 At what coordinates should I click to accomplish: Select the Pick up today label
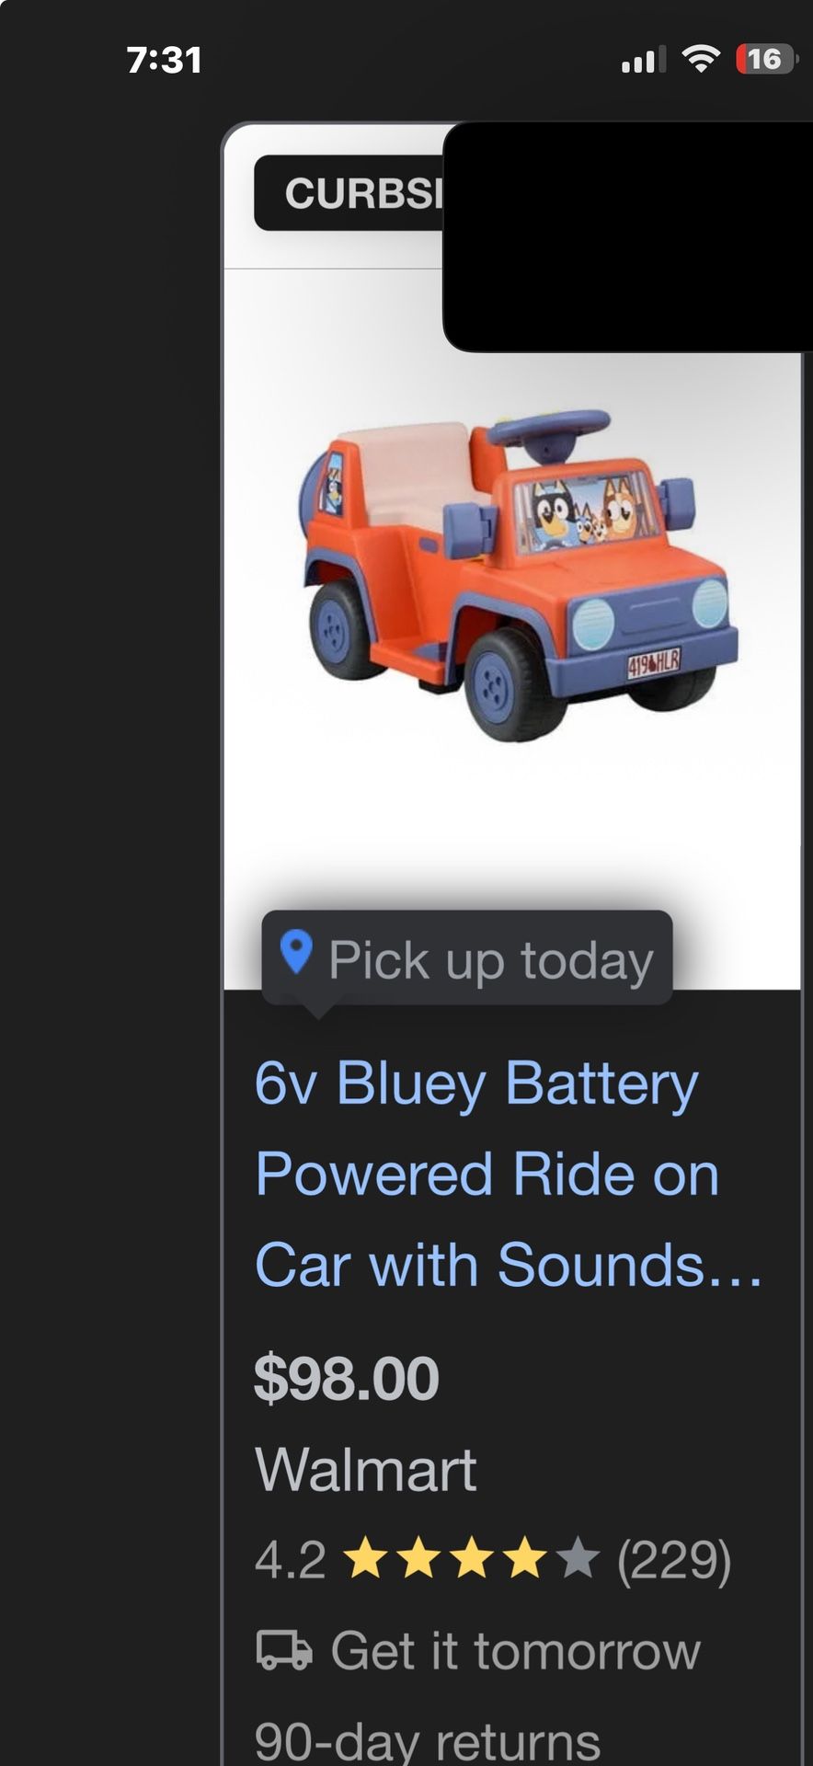pos(491,961)
